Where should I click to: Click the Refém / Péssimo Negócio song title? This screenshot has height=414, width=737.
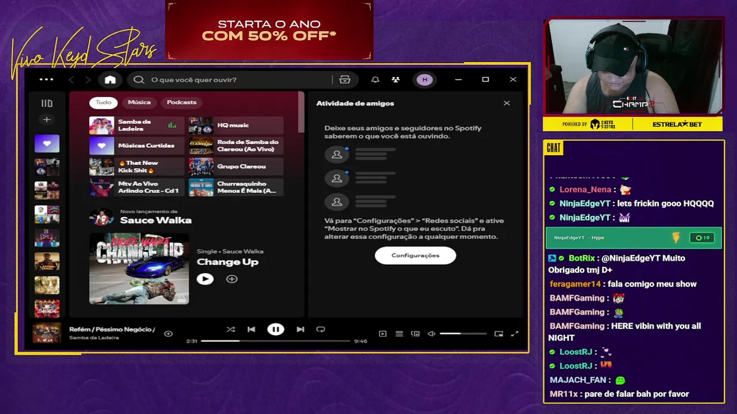coord(112,329)
